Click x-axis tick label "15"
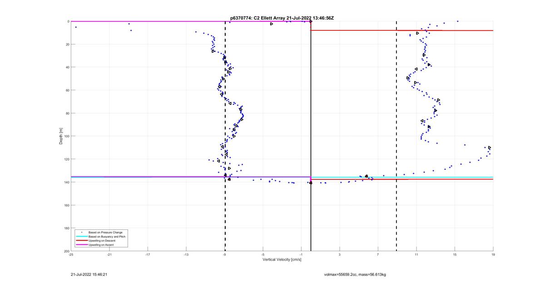 tap(455, 254)
